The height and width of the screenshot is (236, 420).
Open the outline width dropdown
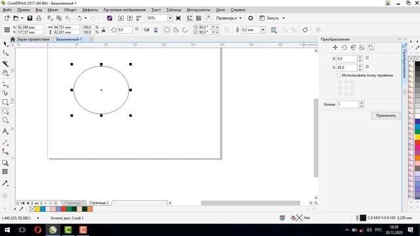pos(262,29)
